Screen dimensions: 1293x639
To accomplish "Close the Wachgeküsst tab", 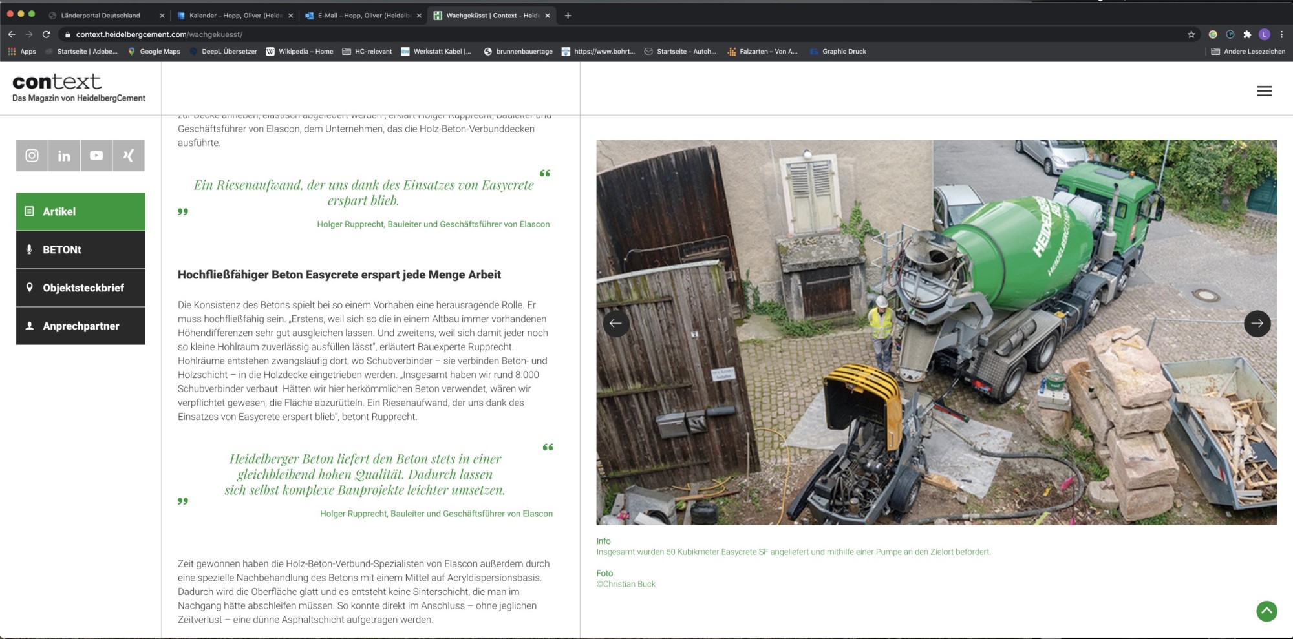I will pyautogui.click(x=548, y=16).
